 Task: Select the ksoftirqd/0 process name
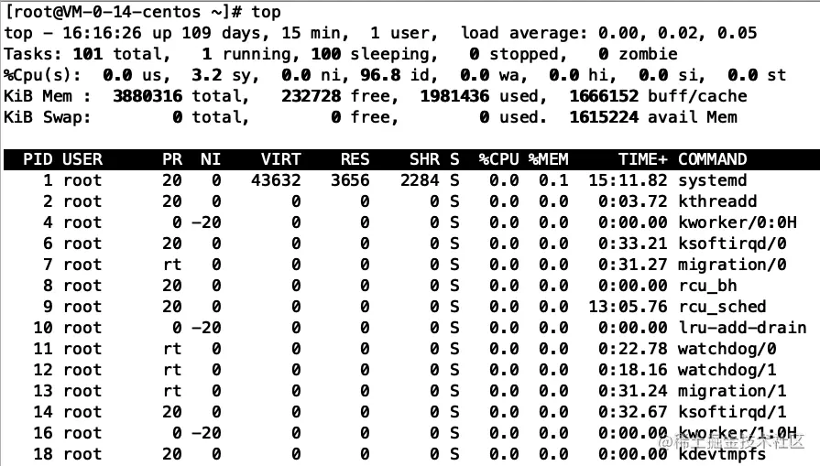pos(732,244)
